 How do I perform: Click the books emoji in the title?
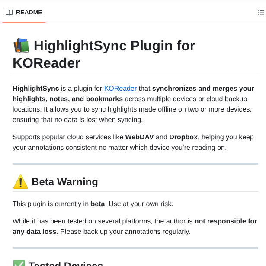pos(21,46)
